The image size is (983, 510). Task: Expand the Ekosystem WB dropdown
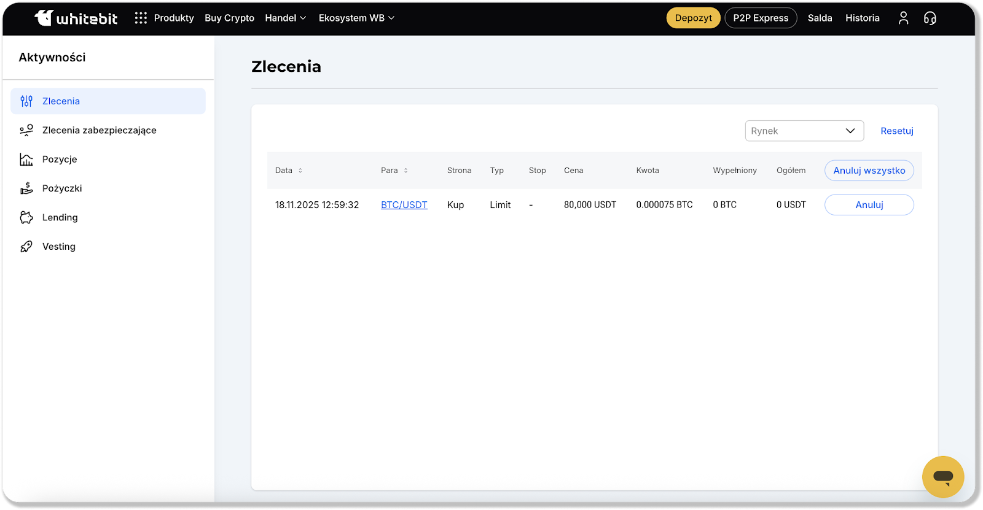click(x=356, y=18)
